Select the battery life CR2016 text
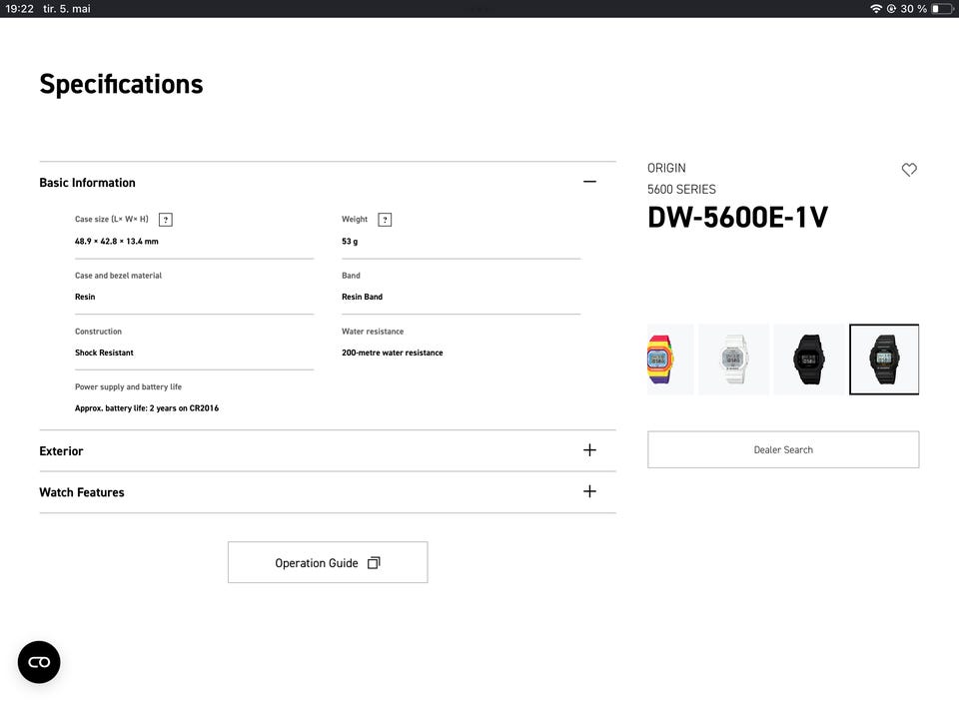This screenshot has height=719, width=959. point(147,408)
